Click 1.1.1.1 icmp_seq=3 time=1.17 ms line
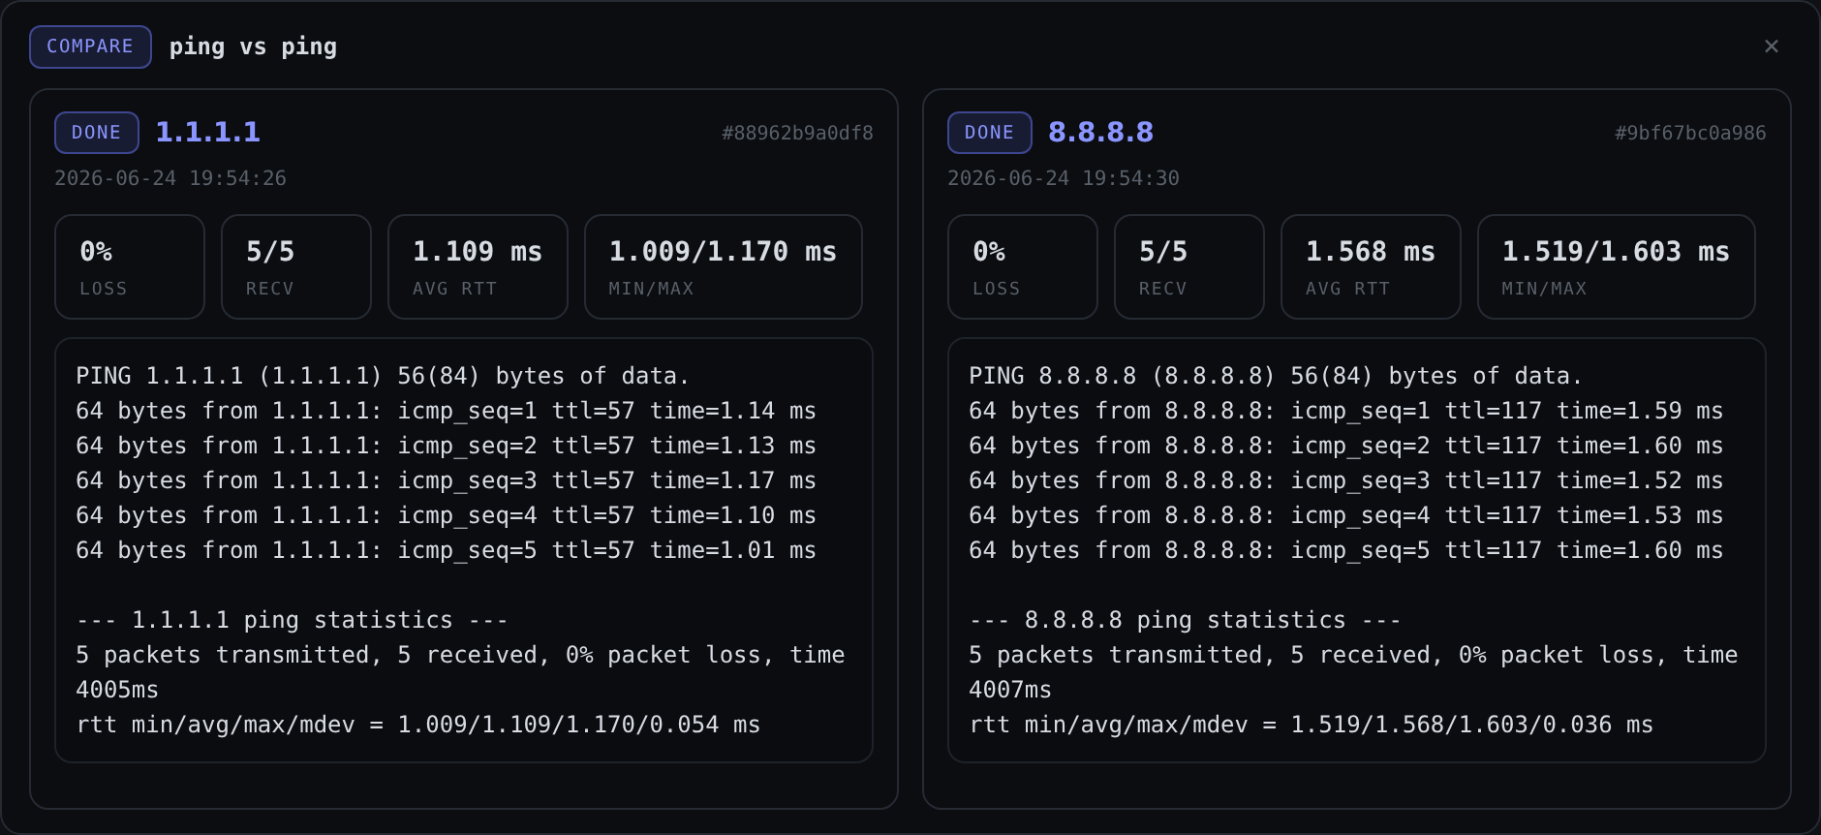 tap(446, 480)
